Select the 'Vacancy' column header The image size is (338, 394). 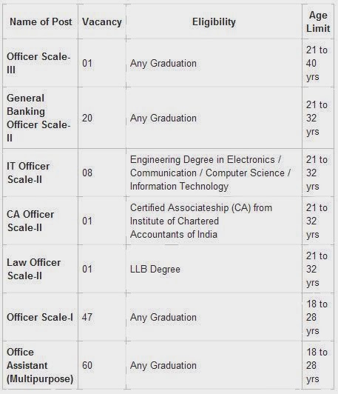point(102,22)
